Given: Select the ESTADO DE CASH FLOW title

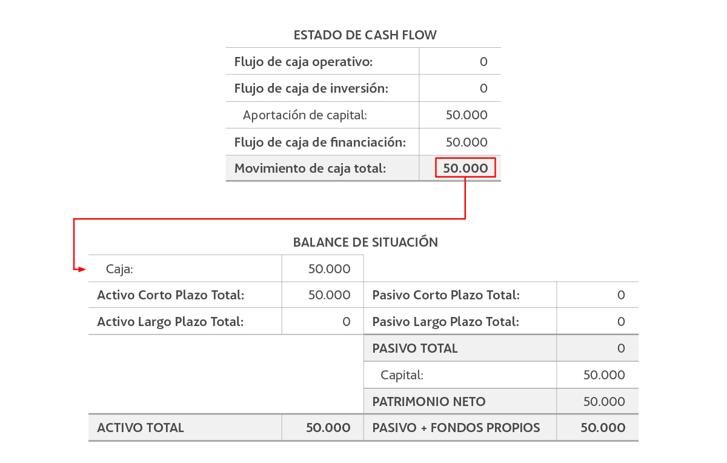Looking at the screenshot, I should (x=365, y=35).
